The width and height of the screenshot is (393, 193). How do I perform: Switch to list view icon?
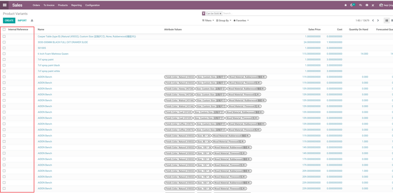tap(387, 21)
